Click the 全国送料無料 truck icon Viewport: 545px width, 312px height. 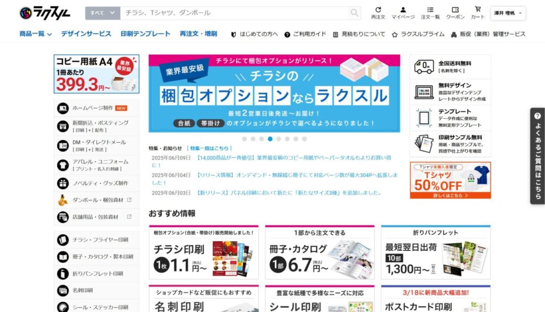424,67
